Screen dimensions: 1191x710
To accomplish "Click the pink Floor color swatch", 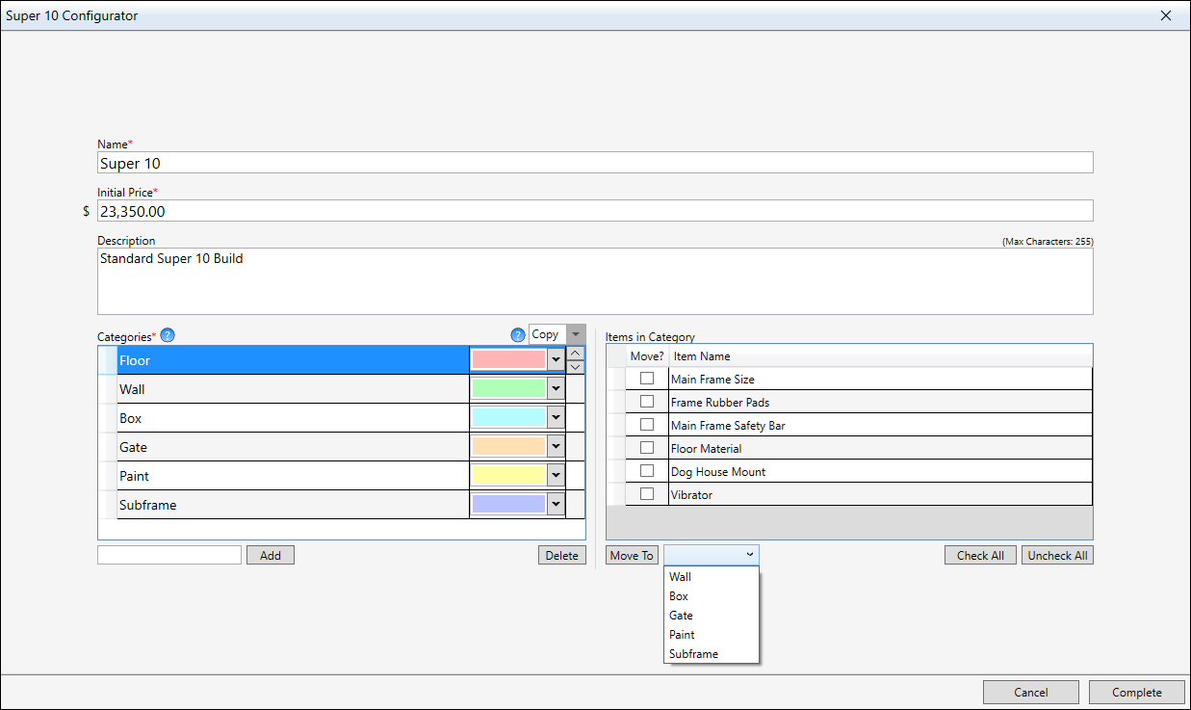I will (x=508, y=360).
